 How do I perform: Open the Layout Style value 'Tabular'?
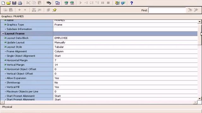(x=125, y=47)
